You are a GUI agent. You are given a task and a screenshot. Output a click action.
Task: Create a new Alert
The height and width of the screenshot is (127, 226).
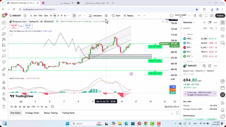coord(116,16)
